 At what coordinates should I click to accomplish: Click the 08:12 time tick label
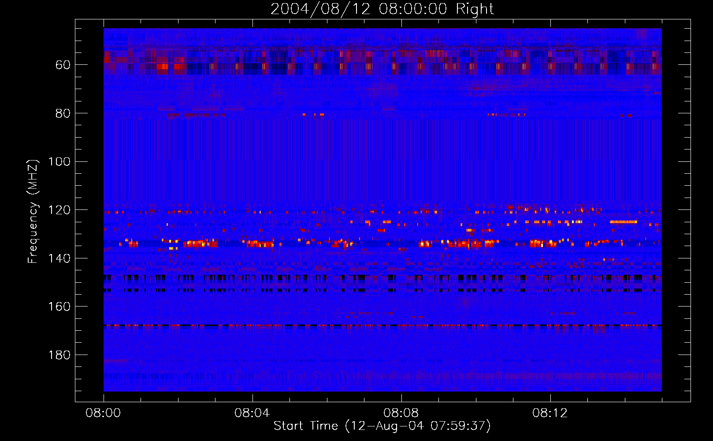coord(550,413)
